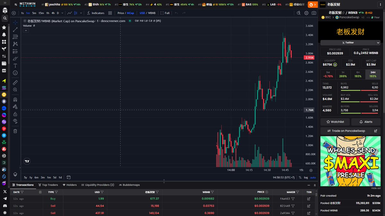
Task: Open the Indicators menu
Action: (x=95, y=13)
